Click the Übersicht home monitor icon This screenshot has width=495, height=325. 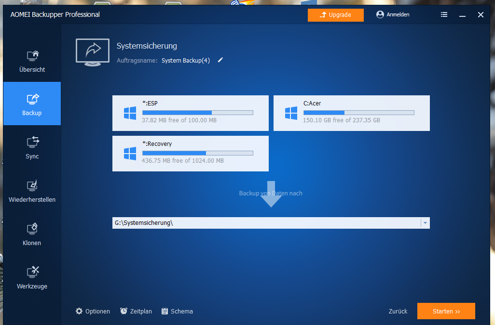pyautogui.click(x=32, y=56)
